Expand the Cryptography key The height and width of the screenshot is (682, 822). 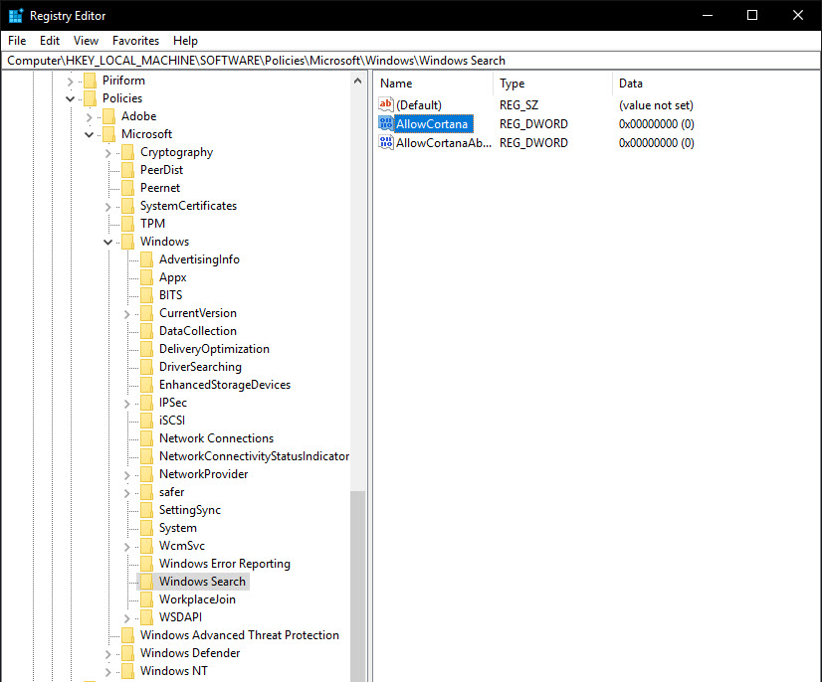108,153
